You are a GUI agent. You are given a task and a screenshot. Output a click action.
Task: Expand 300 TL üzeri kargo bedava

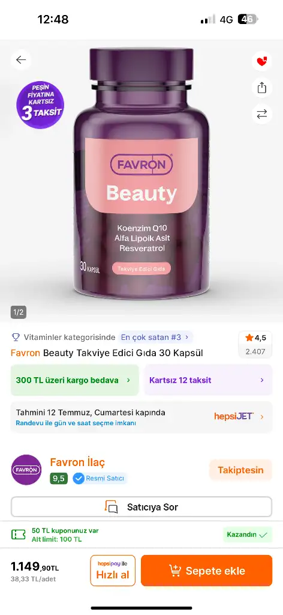point(75,380)
